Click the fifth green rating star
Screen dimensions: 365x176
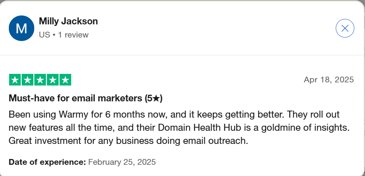[65, 80]
